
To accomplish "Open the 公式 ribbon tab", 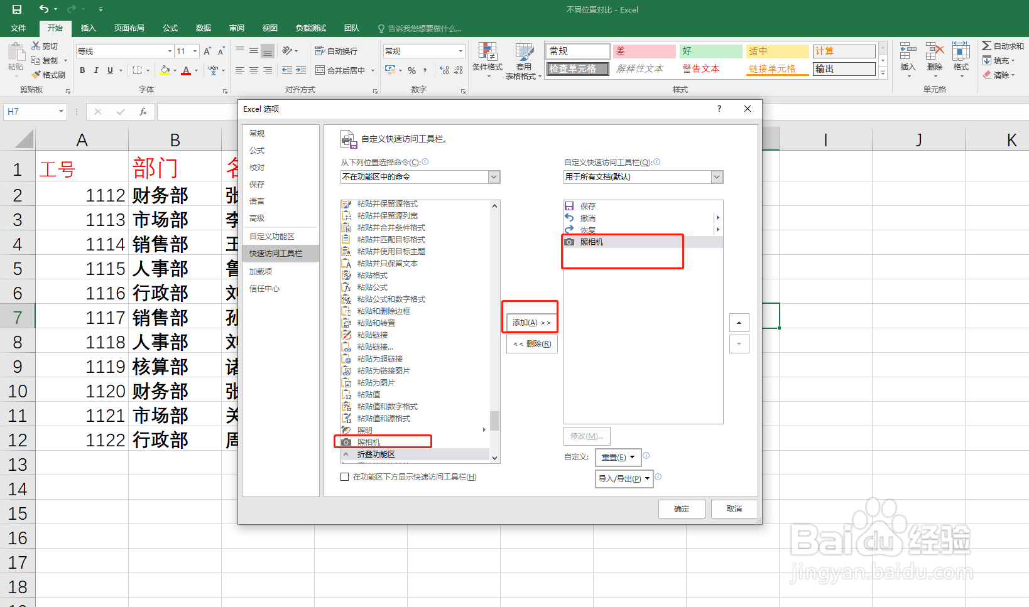I will click(x=170, y=28).
